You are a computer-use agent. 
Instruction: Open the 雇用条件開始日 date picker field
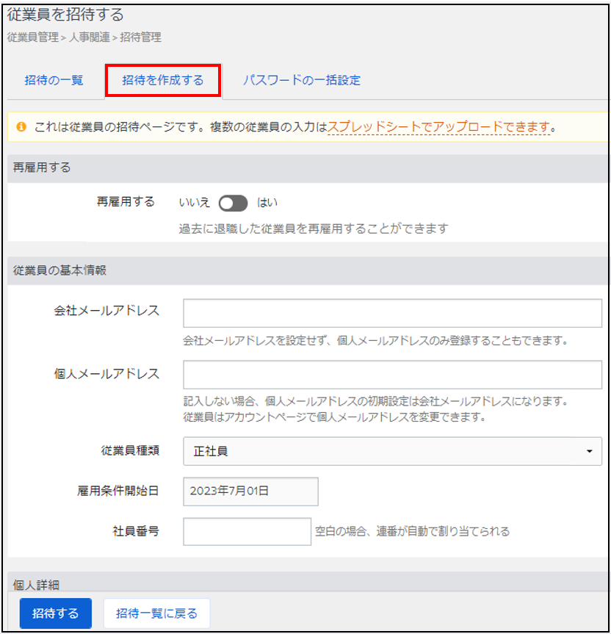point(250,491)
